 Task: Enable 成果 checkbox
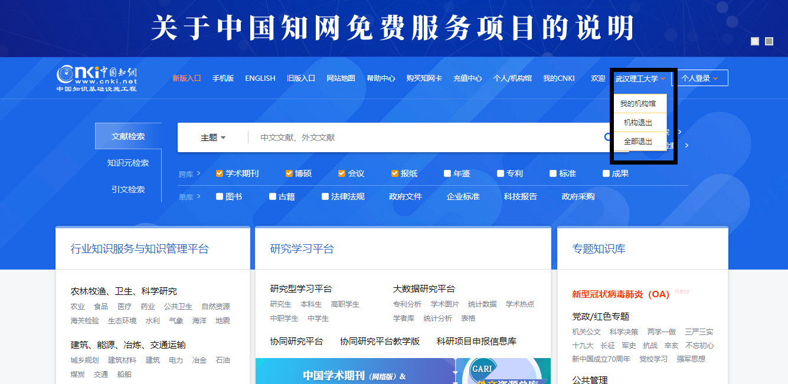click(606, 173)
